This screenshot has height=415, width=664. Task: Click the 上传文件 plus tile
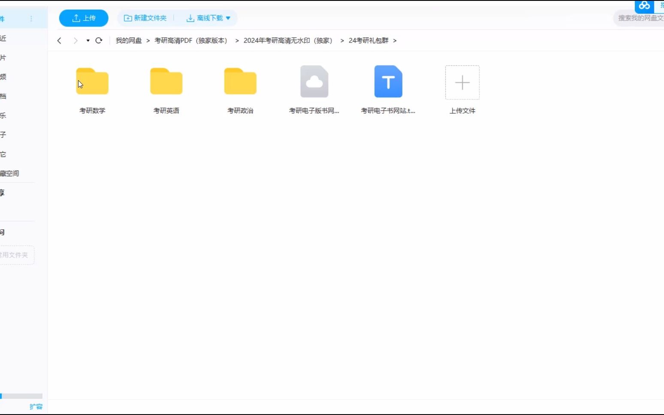(462, 82)
